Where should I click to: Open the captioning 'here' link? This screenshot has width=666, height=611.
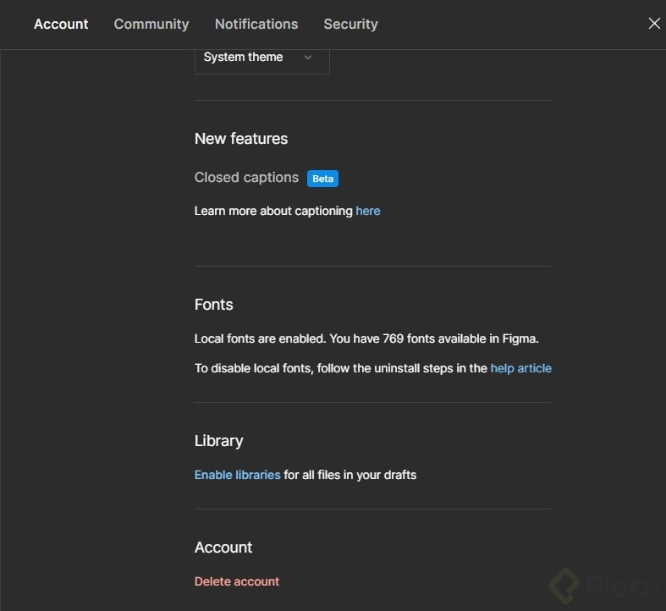(368, 211)
